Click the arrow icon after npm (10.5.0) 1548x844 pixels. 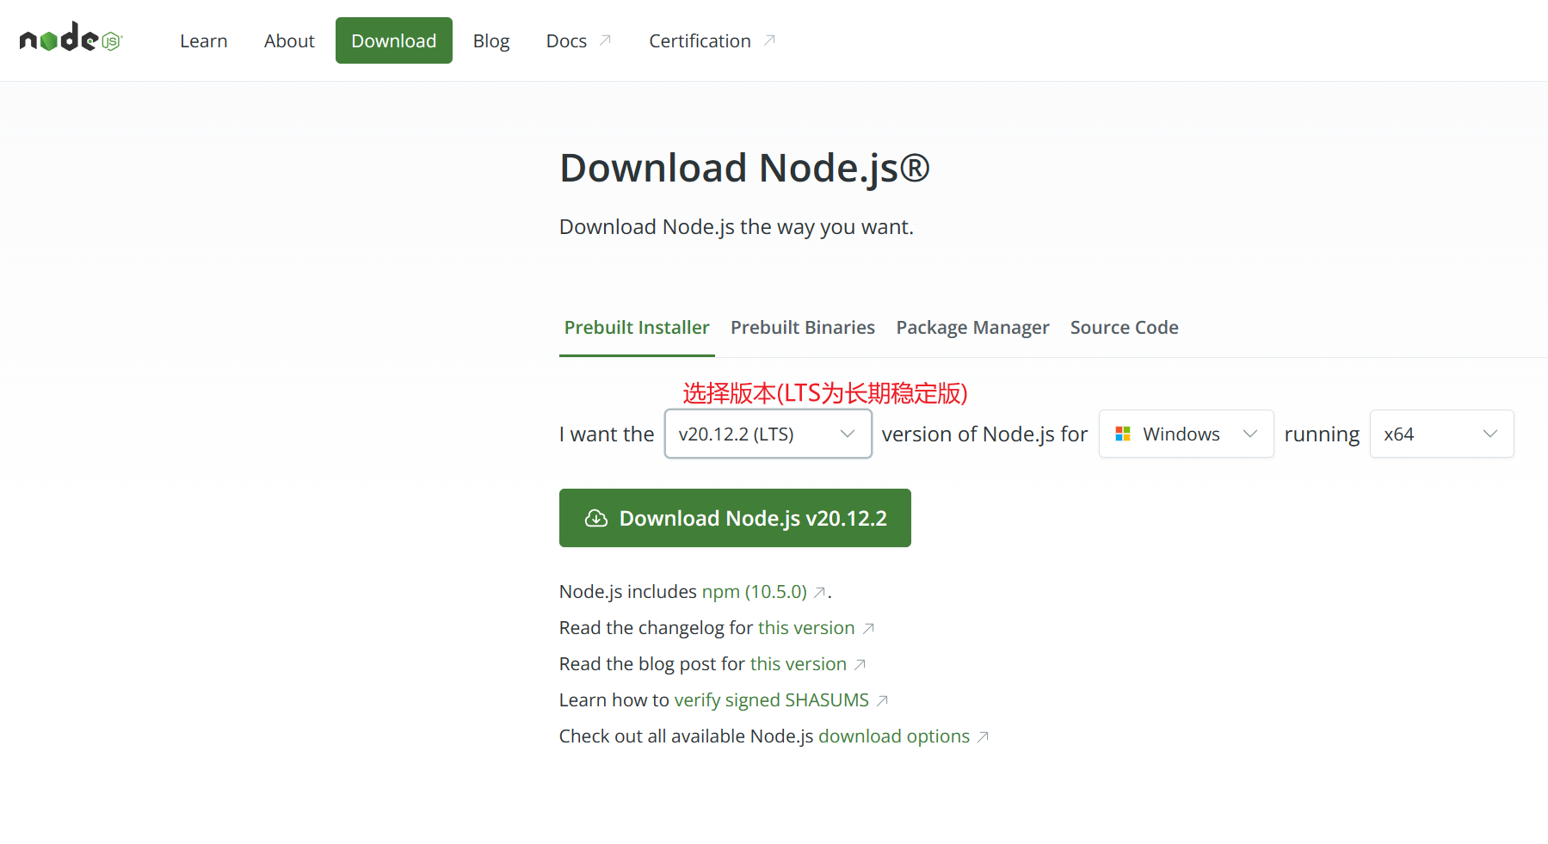(x=820, y=592)
